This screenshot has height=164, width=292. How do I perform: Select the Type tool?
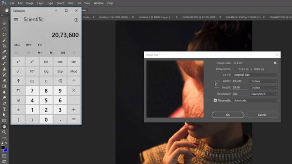point(4,109)
